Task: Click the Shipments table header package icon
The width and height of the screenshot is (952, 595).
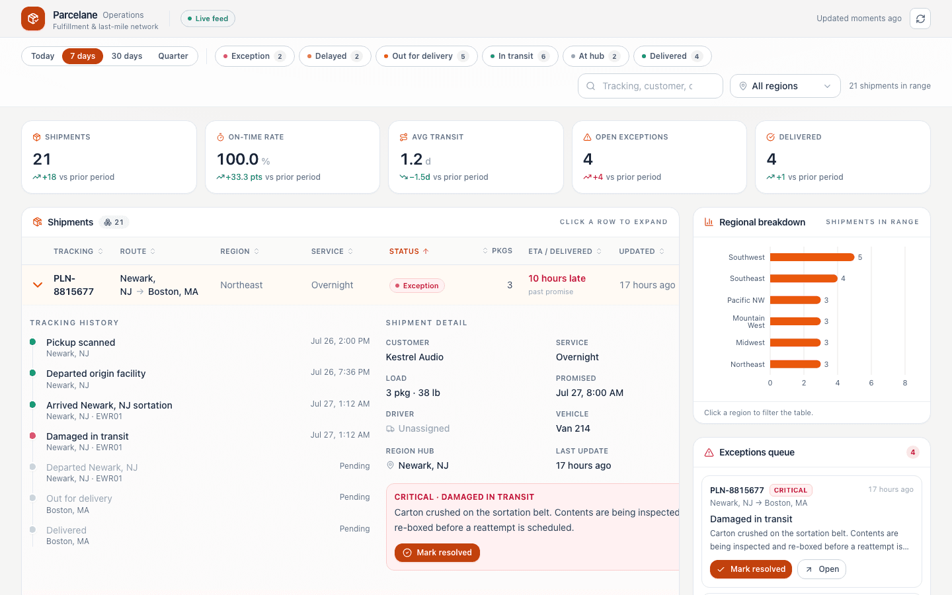Action: point(38,222)
